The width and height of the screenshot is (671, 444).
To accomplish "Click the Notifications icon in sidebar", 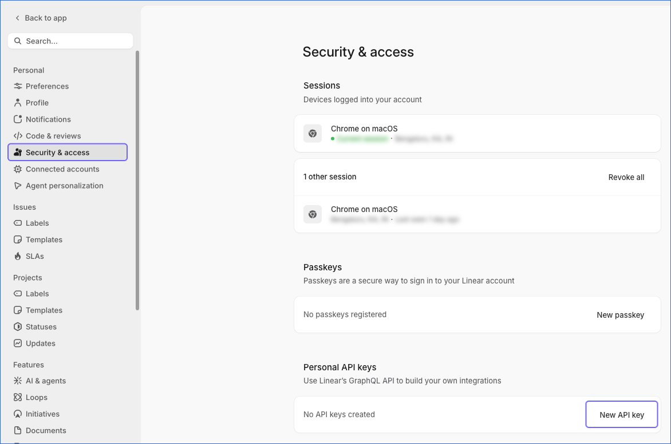I will click(x=18, y=119).
